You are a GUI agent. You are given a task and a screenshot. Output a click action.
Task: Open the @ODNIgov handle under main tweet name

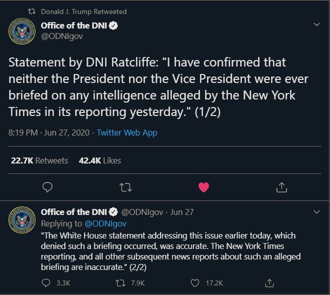click(62, 36)
